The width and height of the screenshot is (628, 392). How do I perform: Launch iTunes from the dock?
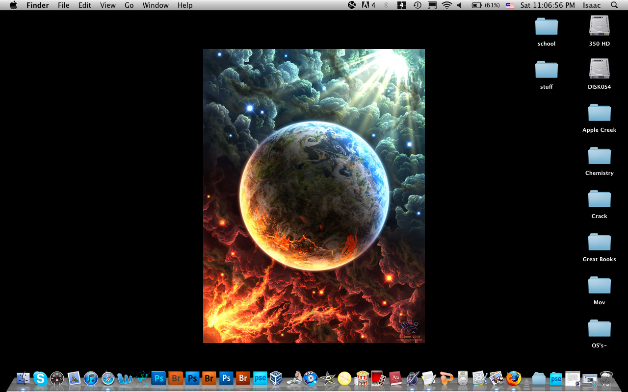pos(91,378)
